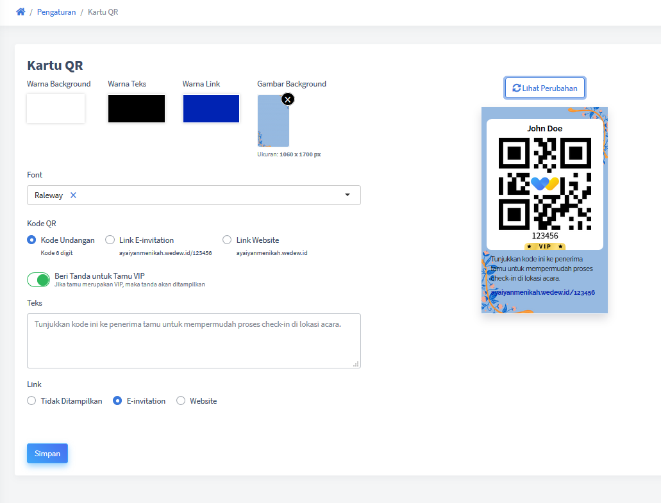Select Link Website QR option
This screenshot has height=503, width=661.
point(227,240)
